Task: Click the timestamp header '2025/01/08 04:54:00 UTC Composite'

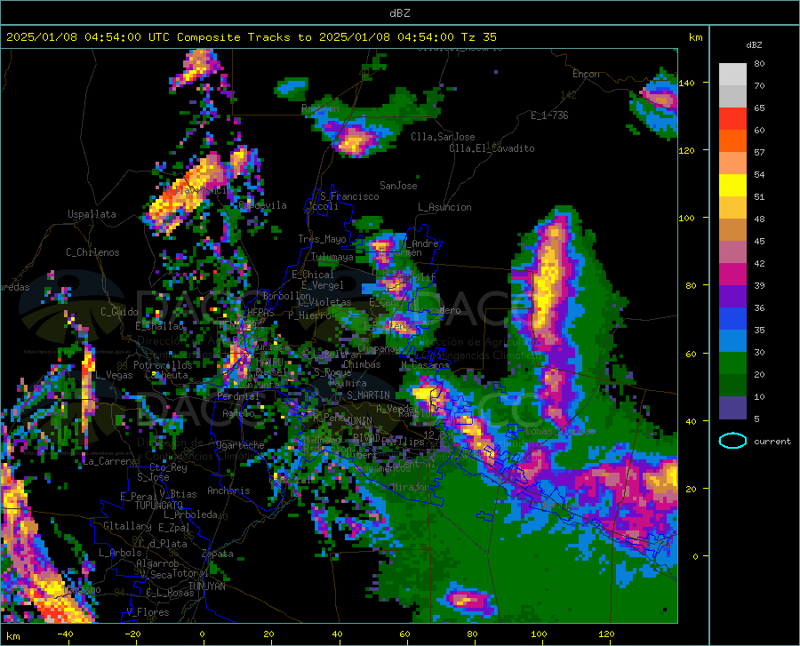Action: coord(124,37)
